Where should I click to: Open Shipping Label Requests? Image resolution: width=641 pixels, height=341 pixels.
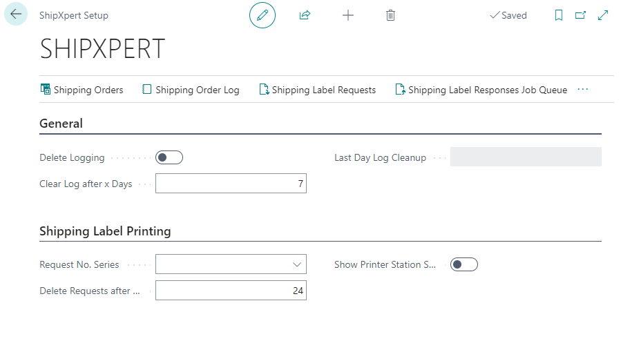pos(318,90)
